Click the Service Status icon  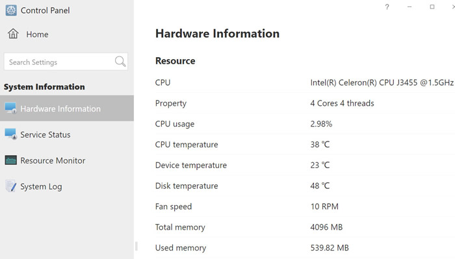(x=11, y=134)
